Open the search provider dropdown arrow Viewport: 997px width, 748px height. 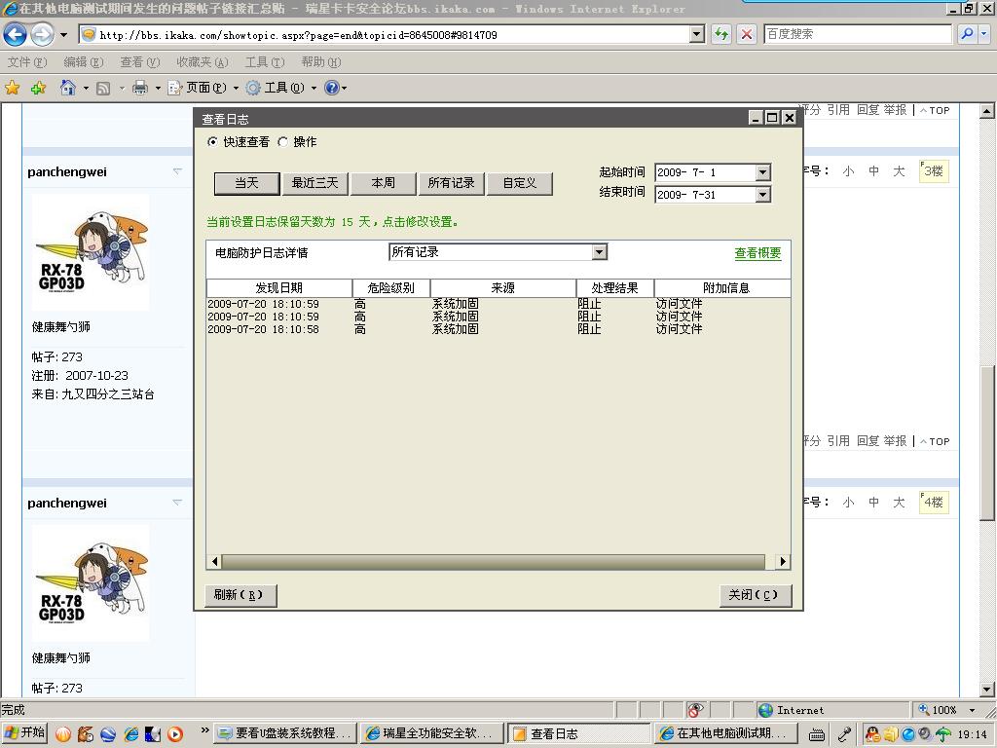[984, 34]
